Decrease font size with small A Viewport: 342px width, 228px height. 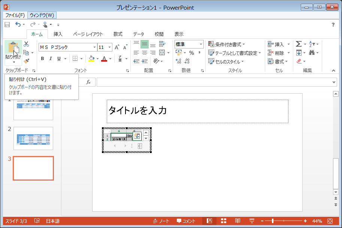pos(125,47)
